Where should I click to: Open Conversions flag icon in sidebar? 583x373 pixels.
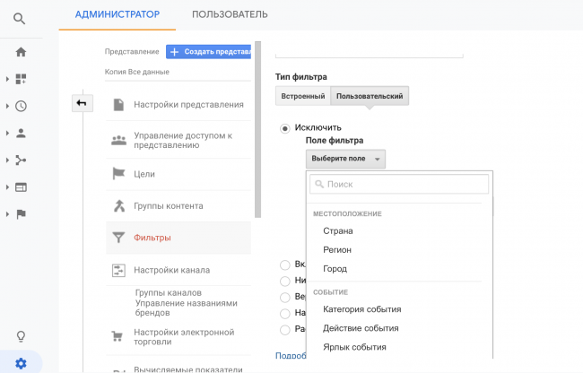click(21, 214)
